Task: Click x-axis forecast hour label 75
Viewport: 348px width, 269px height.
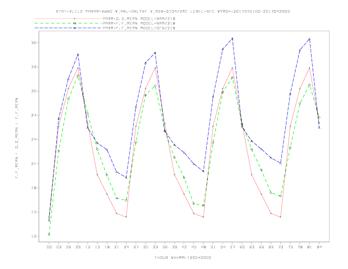Action: [x=290, y=247]
